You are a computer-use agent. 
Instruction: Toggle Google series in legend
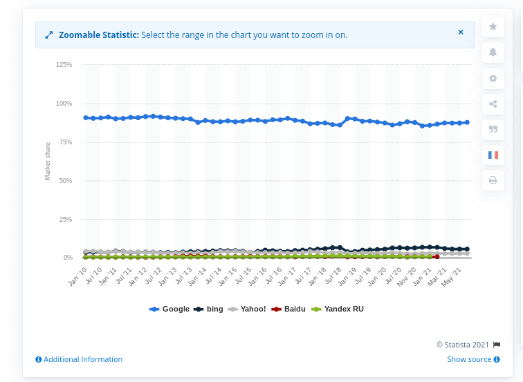169,309
